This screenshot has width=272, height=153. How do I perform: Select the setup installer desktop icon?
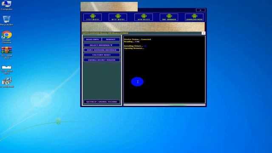(7, 82)
